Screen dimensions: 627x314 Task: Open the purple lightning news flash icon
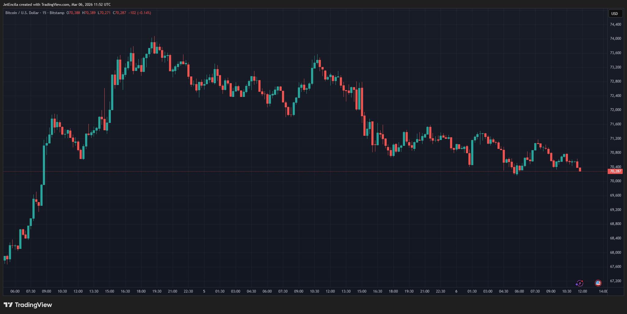pyautogui.click(x=579, y=283)
